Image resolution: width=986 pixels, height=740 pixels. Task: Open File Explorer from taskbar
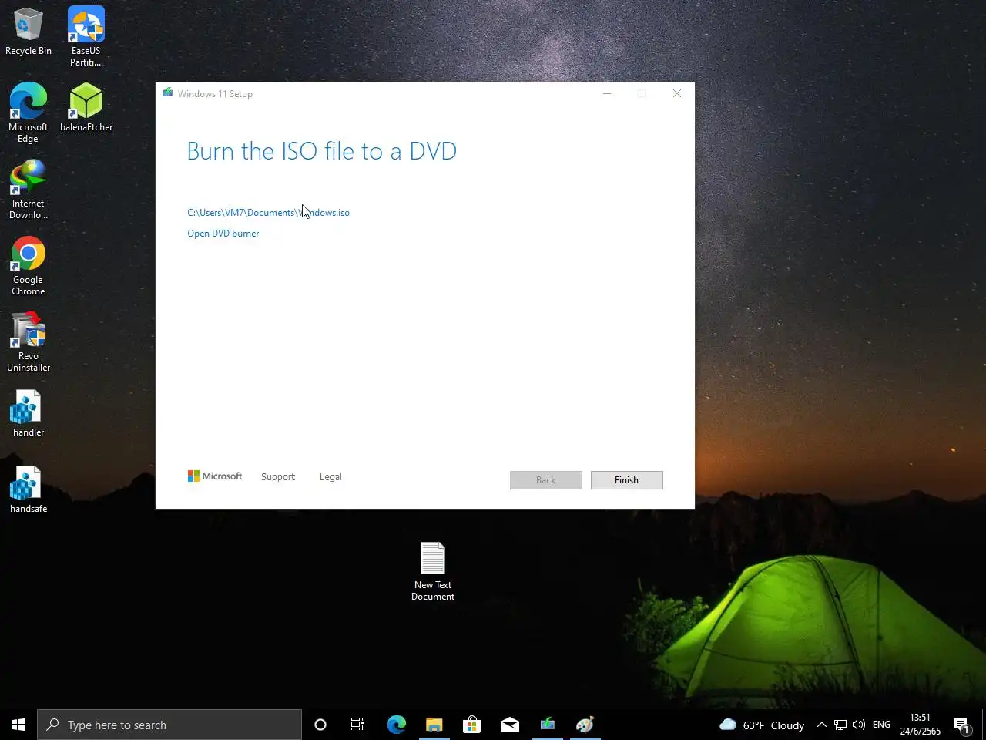tap(434, 725)
